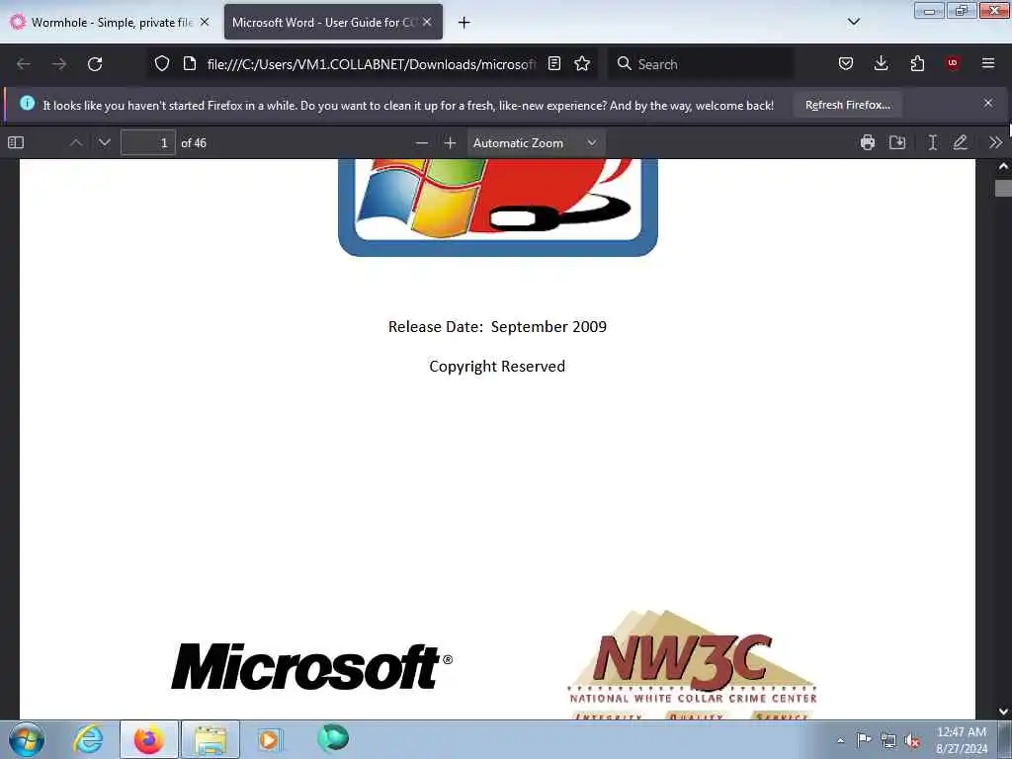This screenshot has width=1012, height=759.
Task: Click the vertical scrollbar thumb
Action: [x=1003, y=188]
